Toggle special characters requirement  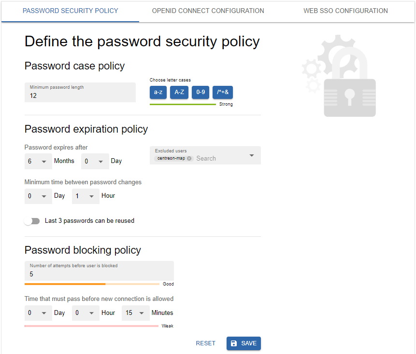point(223,92)
